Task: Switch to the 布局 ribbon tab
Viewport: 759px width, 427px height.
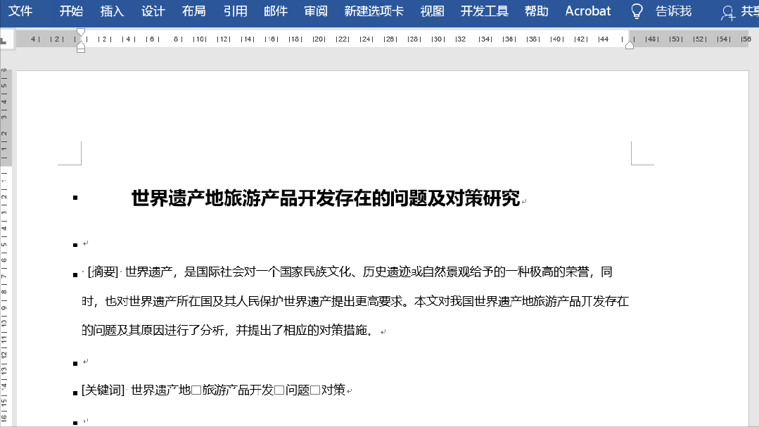Action: click(x=193, y=11)
